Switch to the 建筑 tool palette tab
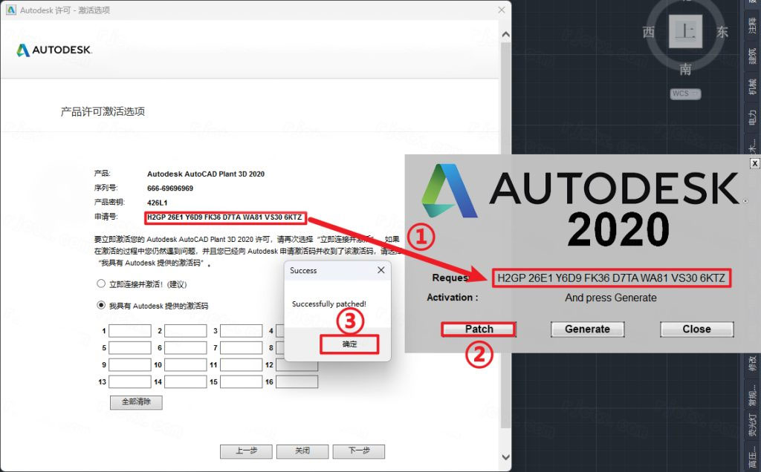This screenshot has width=761, height=472. (x=752, y=56)
